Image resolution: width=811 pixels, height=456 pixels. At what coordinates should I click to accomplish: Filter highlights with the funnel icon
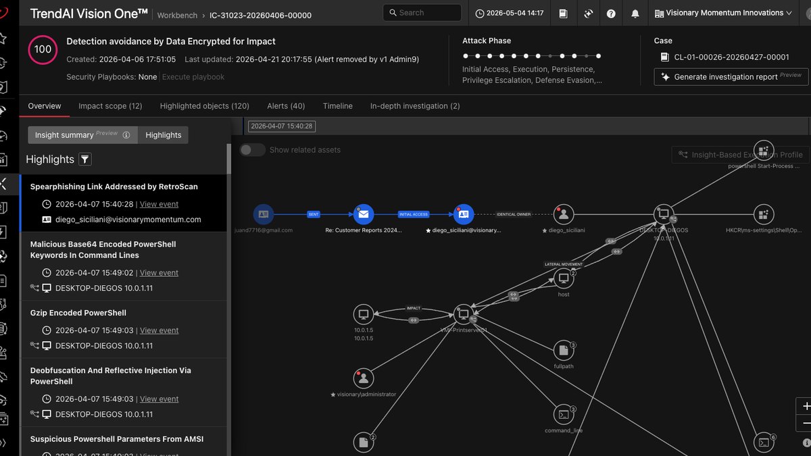[85, 159]
